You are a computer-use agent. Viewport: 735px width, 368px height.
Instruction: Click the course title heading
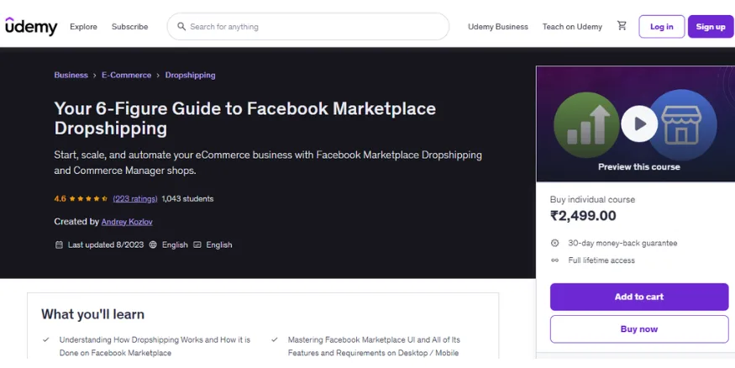point(245,118)
